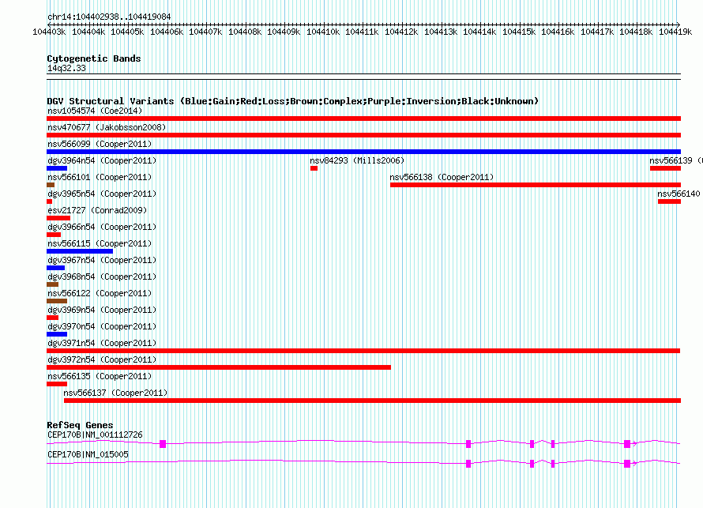The image size is (703, 508).
Task: Click the nsv566122 (Cooper2011) label
Action: click(x=100, y=293)
